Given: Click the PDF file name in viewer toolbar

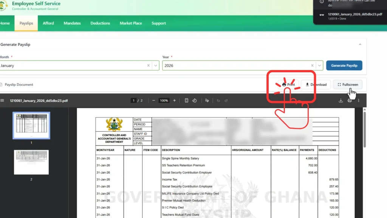Looking at the screenshot, I should tap(39, 101).
